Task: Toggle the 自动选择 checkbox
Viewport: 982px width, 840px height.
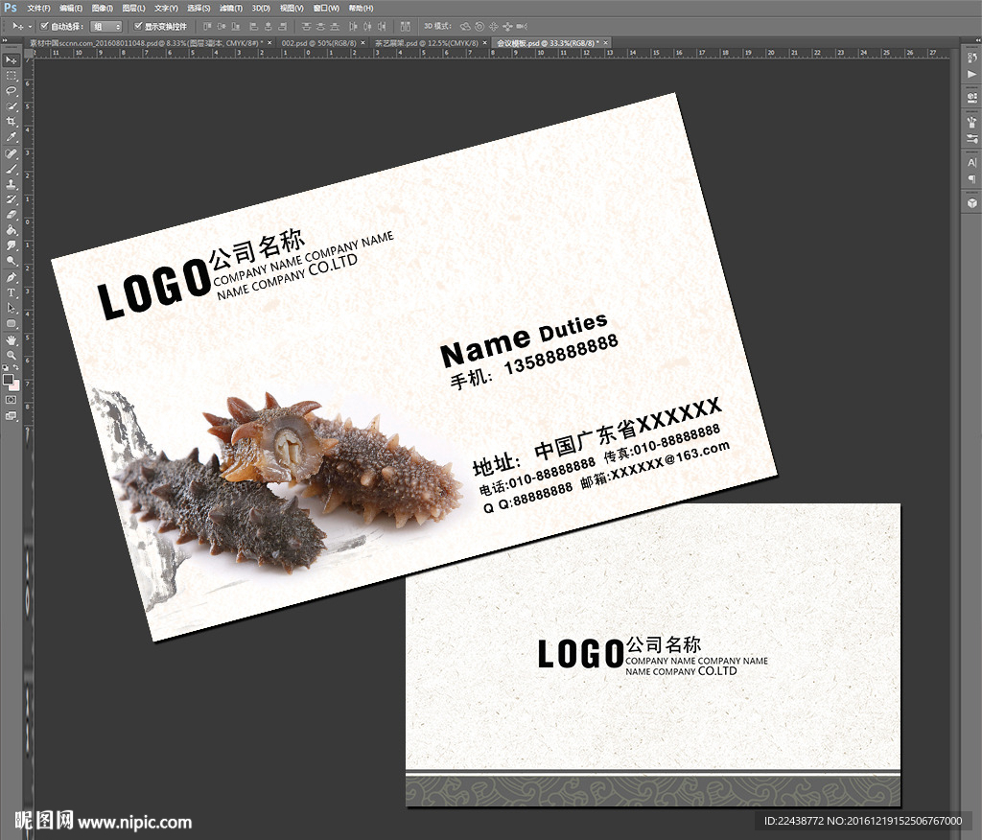Action: click(44, 26)
